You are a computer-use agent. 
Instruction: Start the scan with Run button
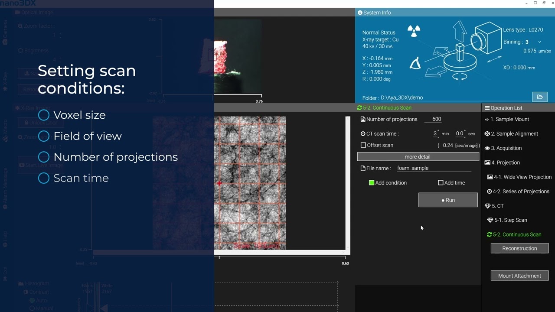coord(448,200)
